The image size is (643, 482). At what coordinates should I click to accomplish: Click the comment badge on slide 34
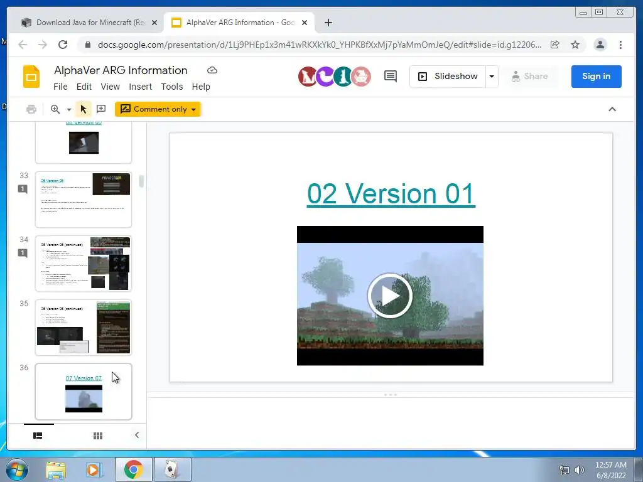click(23, 253)
